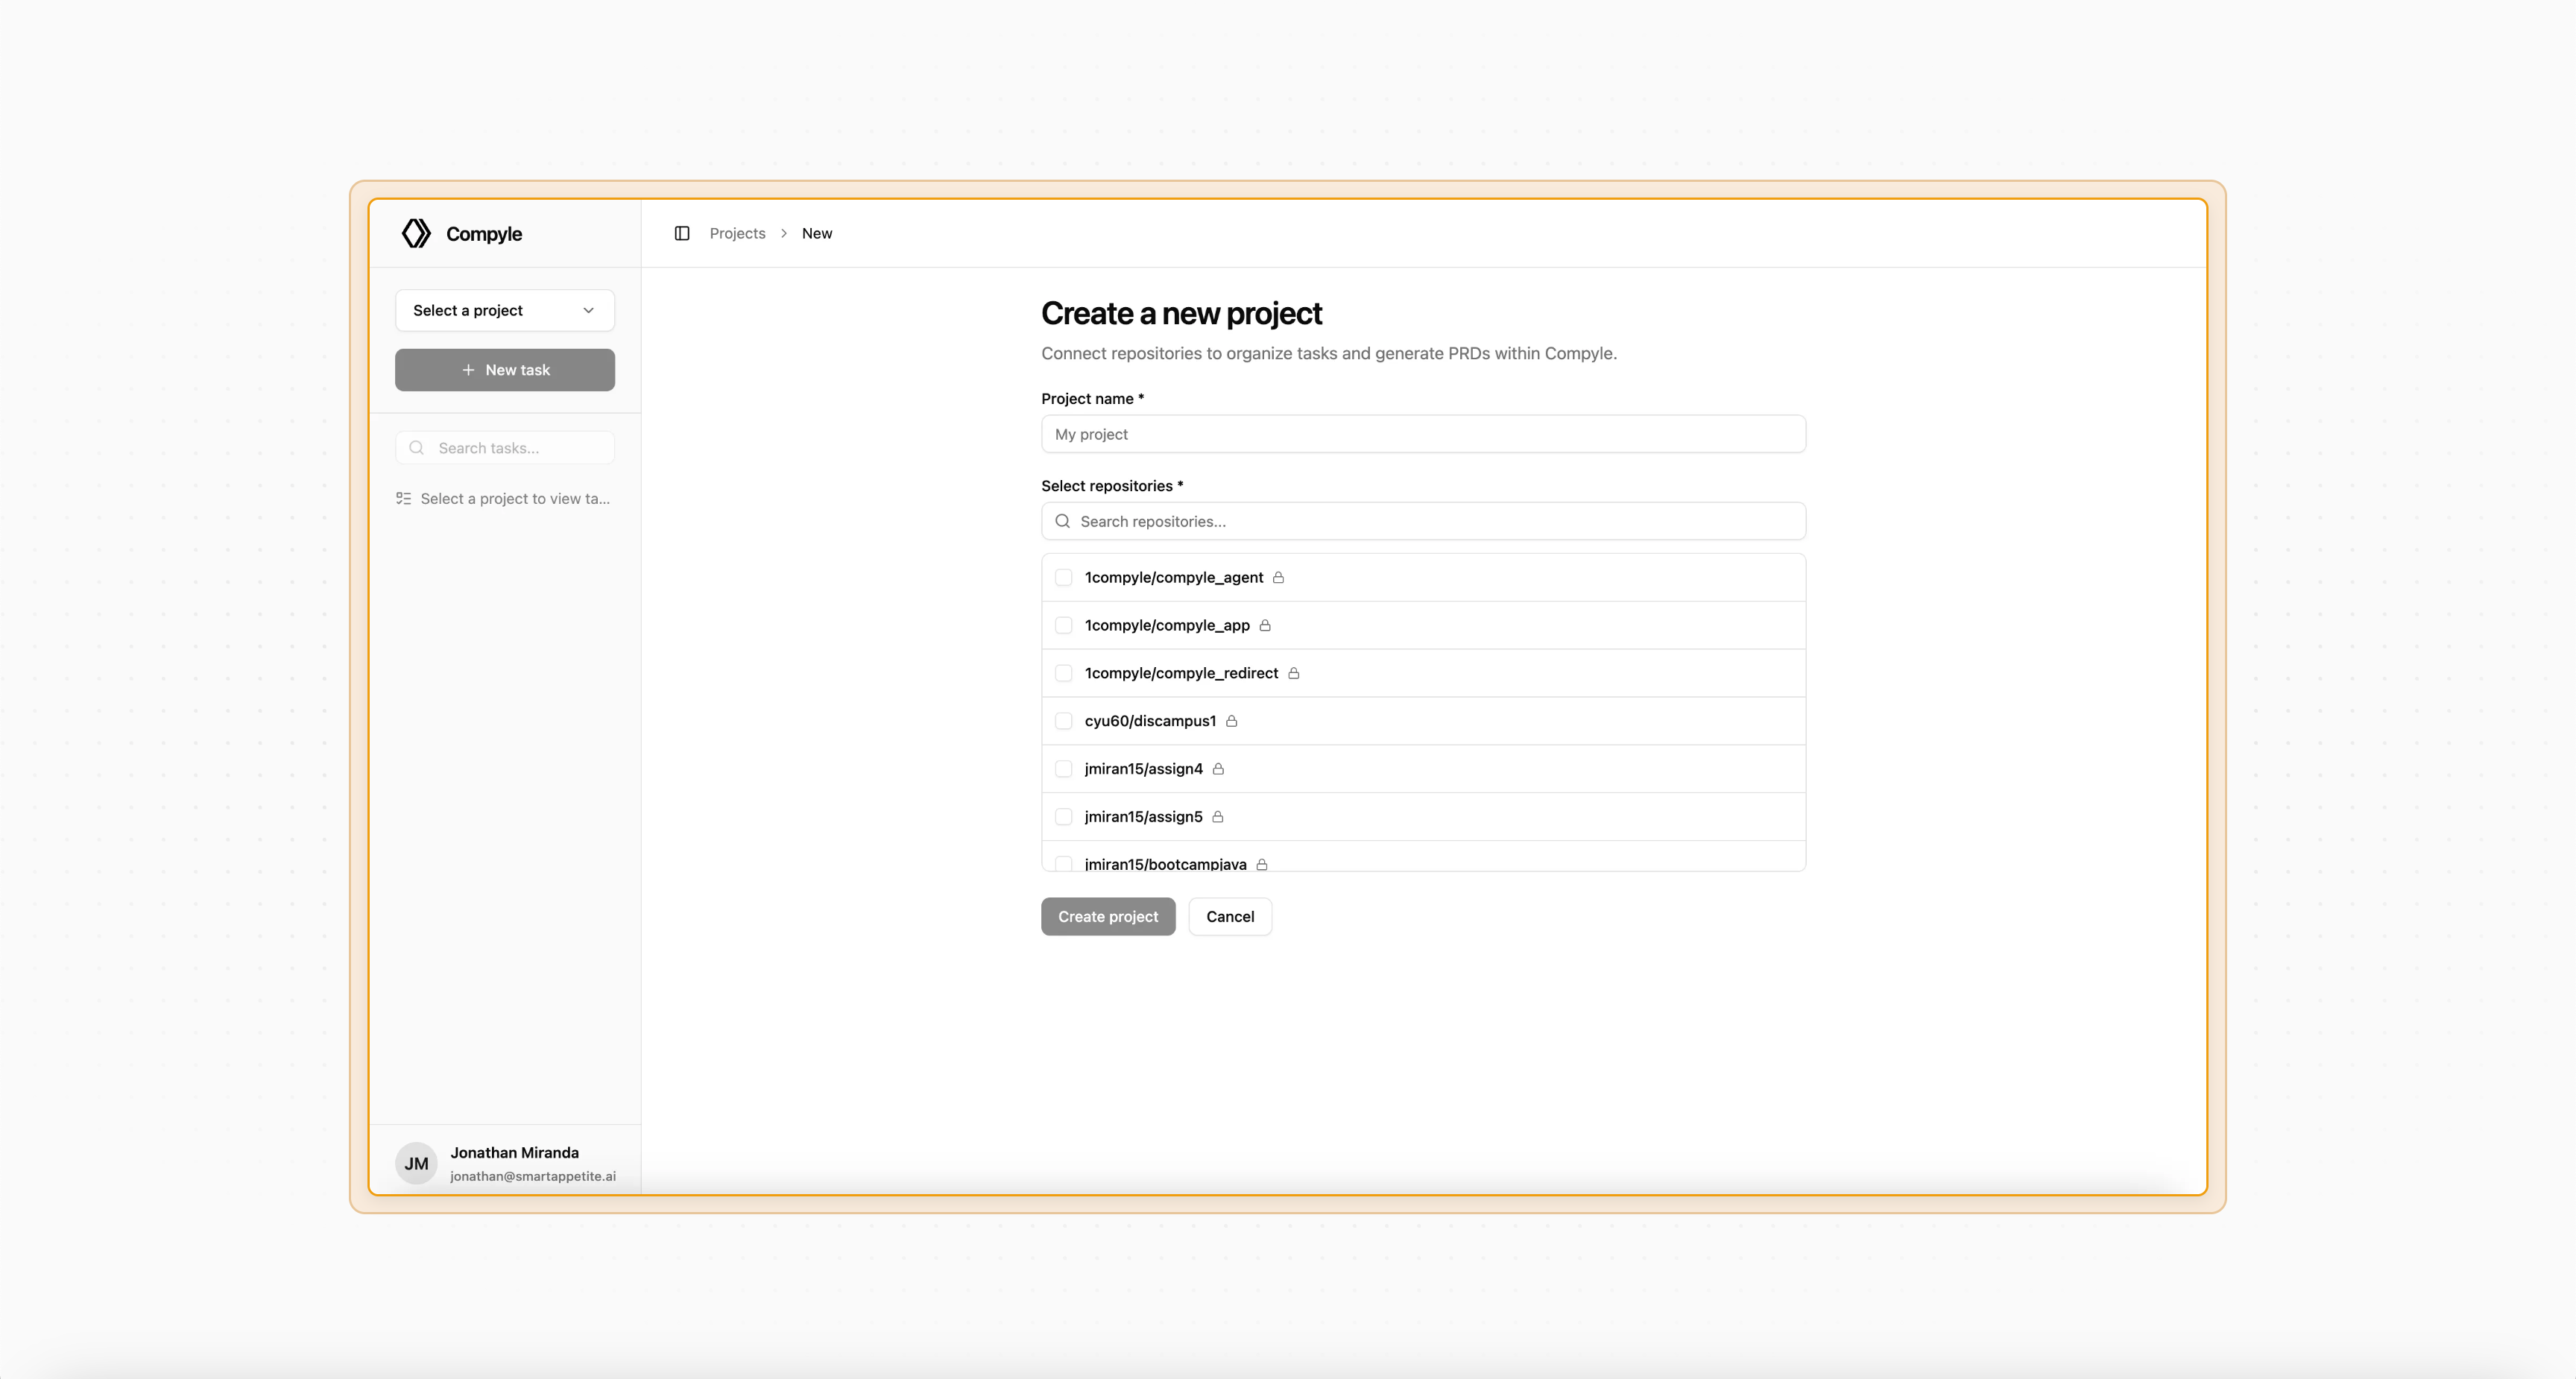Screen dimensions: 2576x1379
Task: Click the Compyle logo icon
Action: (416, 233)
